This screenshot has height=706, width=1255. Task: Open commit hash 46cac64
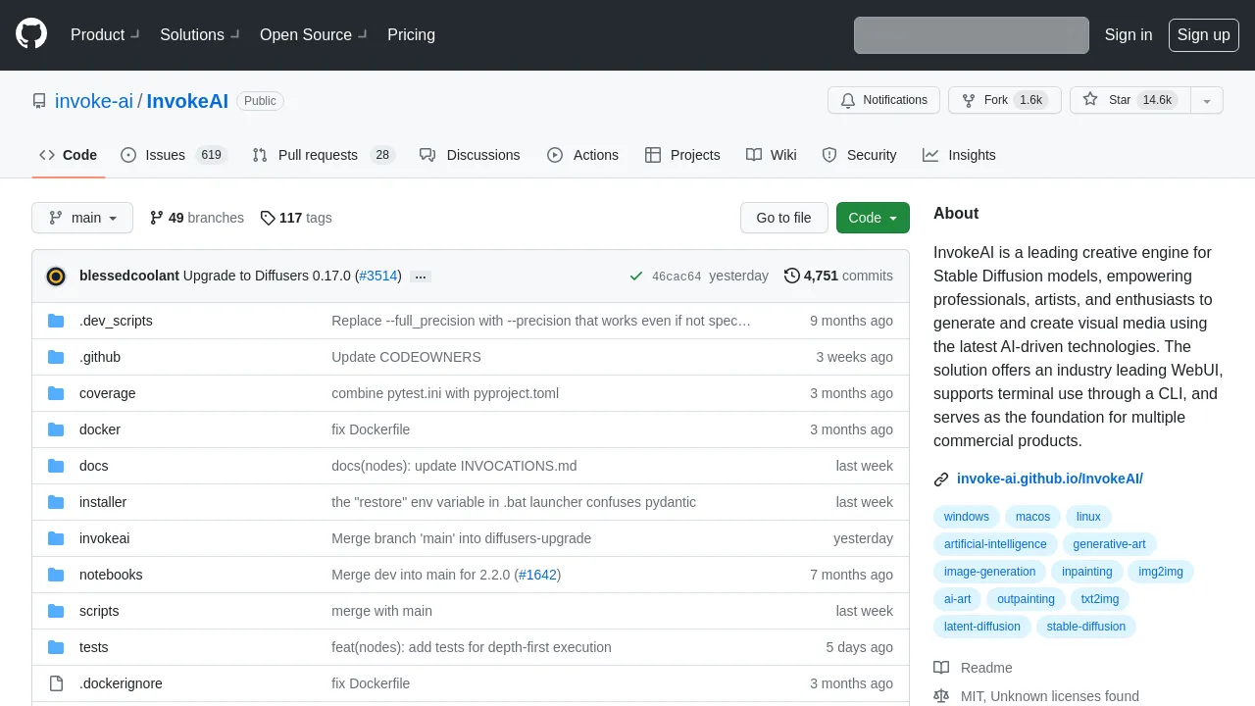(677, 277)
